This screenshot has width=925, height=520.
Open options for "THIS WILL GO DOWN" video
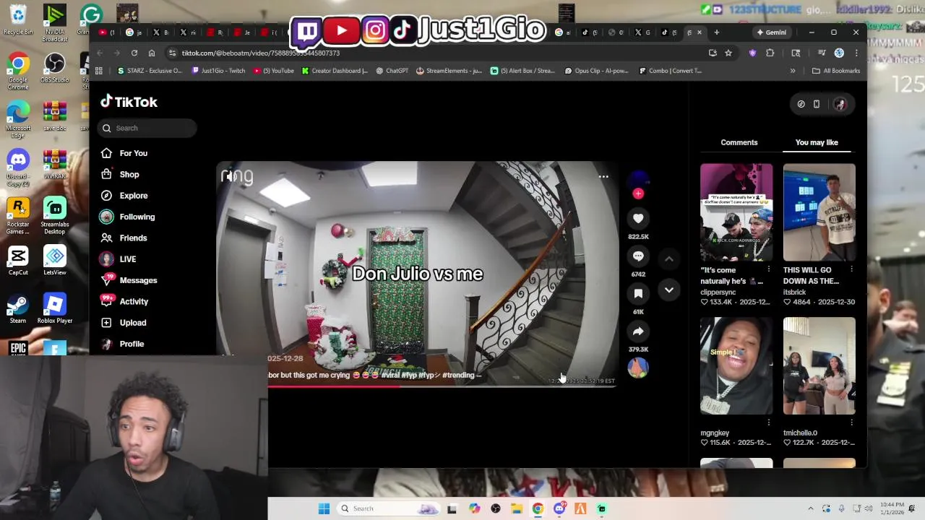pos(851,269)
